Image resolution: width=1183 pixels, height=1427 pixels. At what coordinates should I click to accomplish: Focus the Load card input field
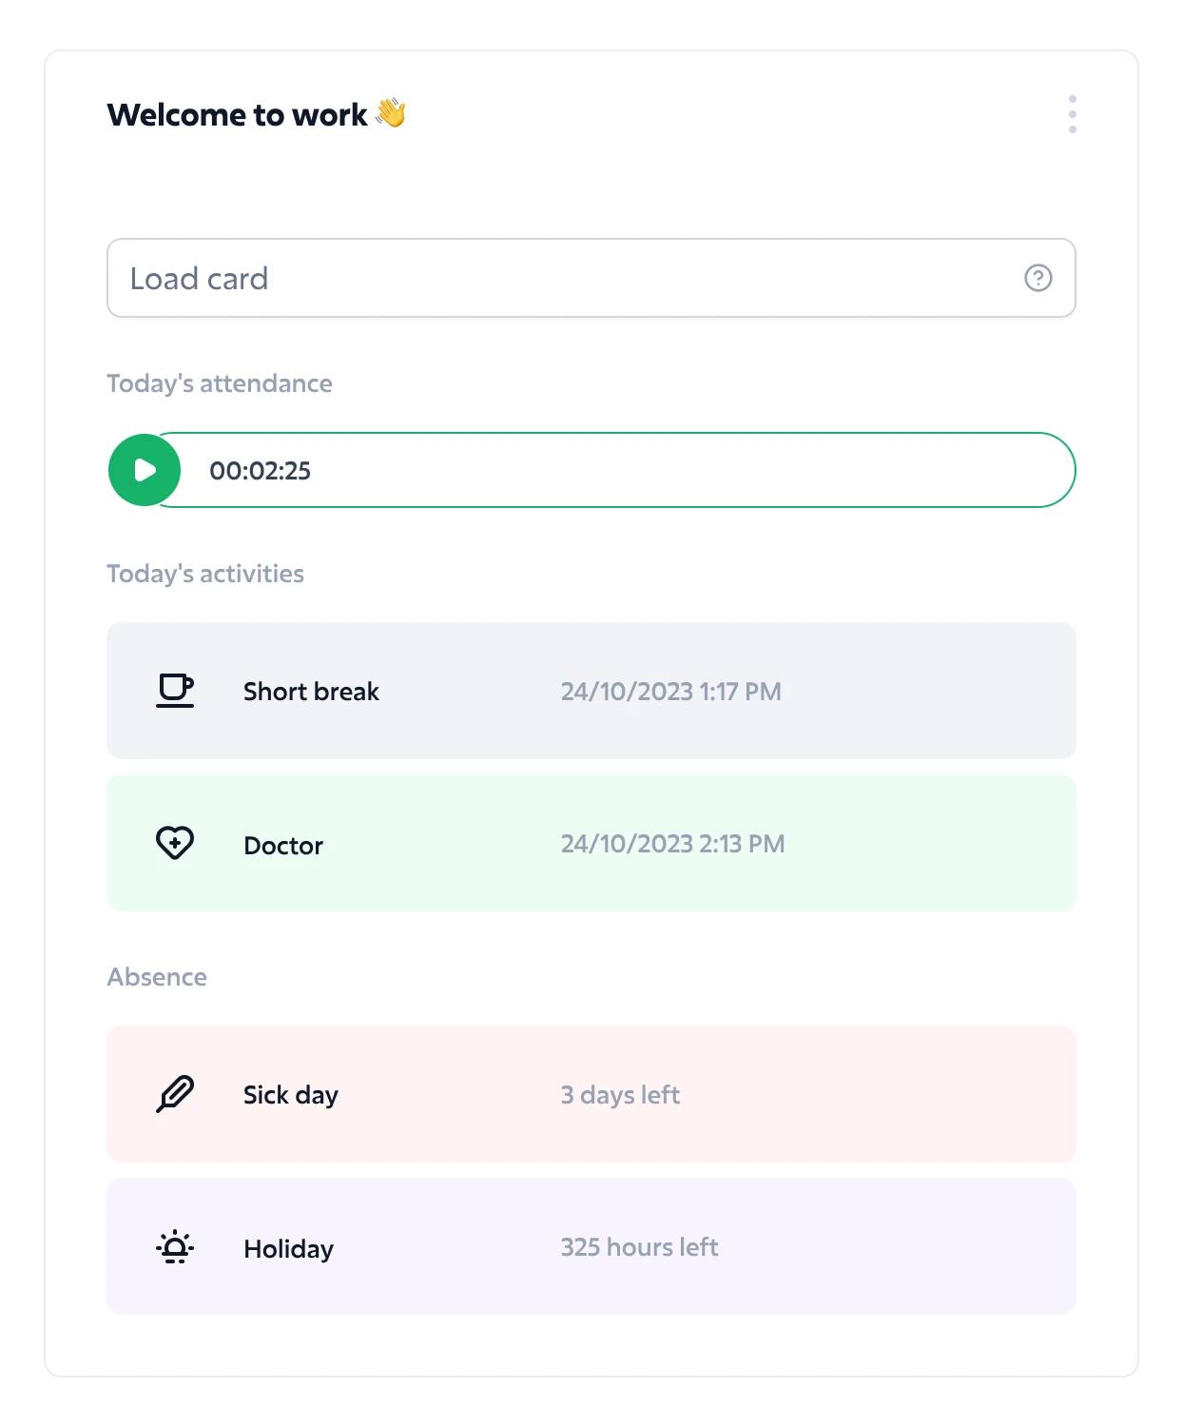591,278
